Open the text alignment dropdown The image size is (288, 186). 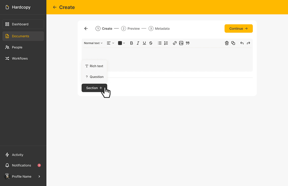point(110,43)
